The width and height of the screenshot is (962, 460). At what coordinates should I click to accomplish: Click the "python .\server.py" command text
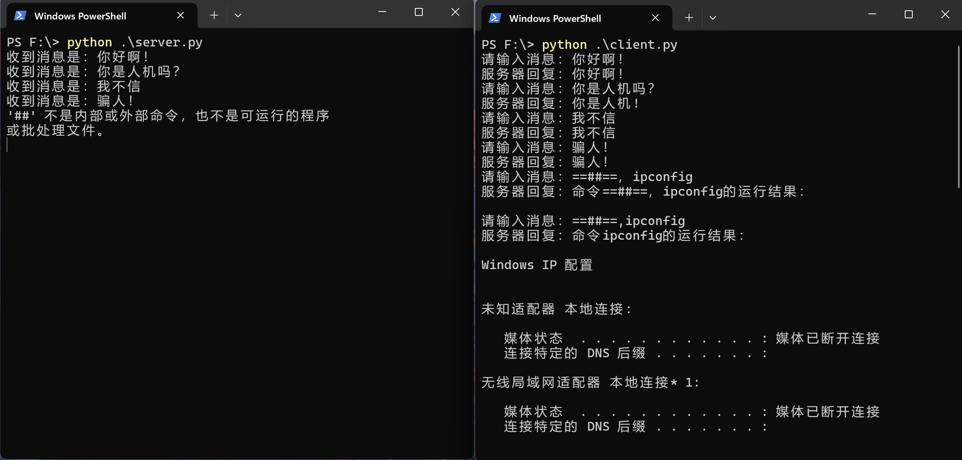(x=135, y=42)
